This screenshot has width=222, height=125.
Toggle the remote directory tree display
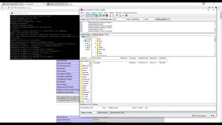[93, 16]
